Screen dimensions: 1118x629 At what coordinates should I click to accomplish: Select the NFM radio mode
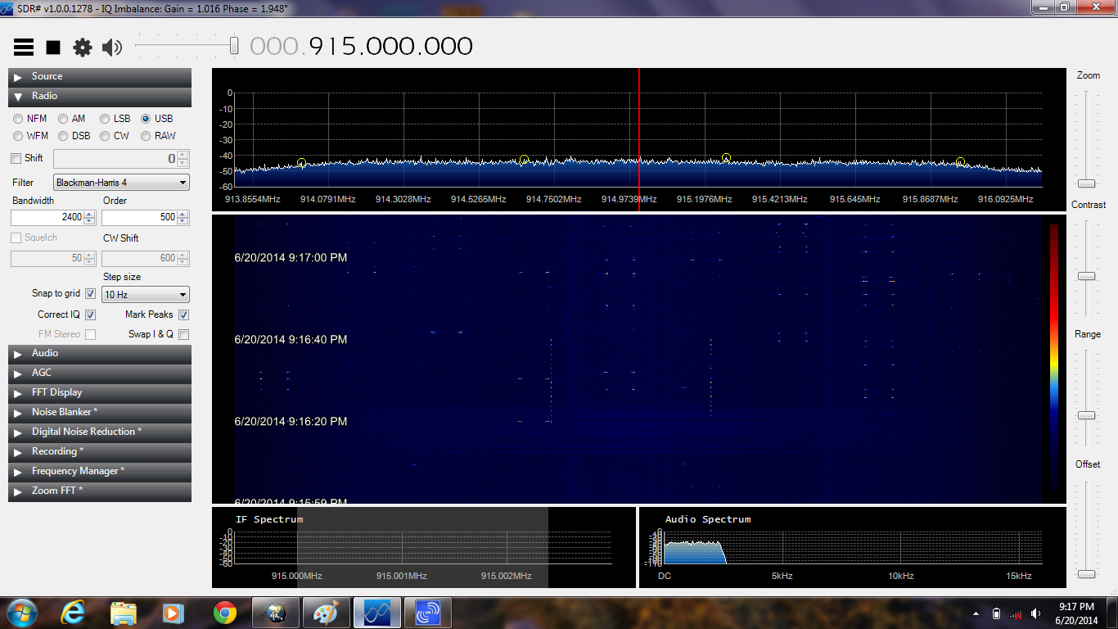coord(18,119)
